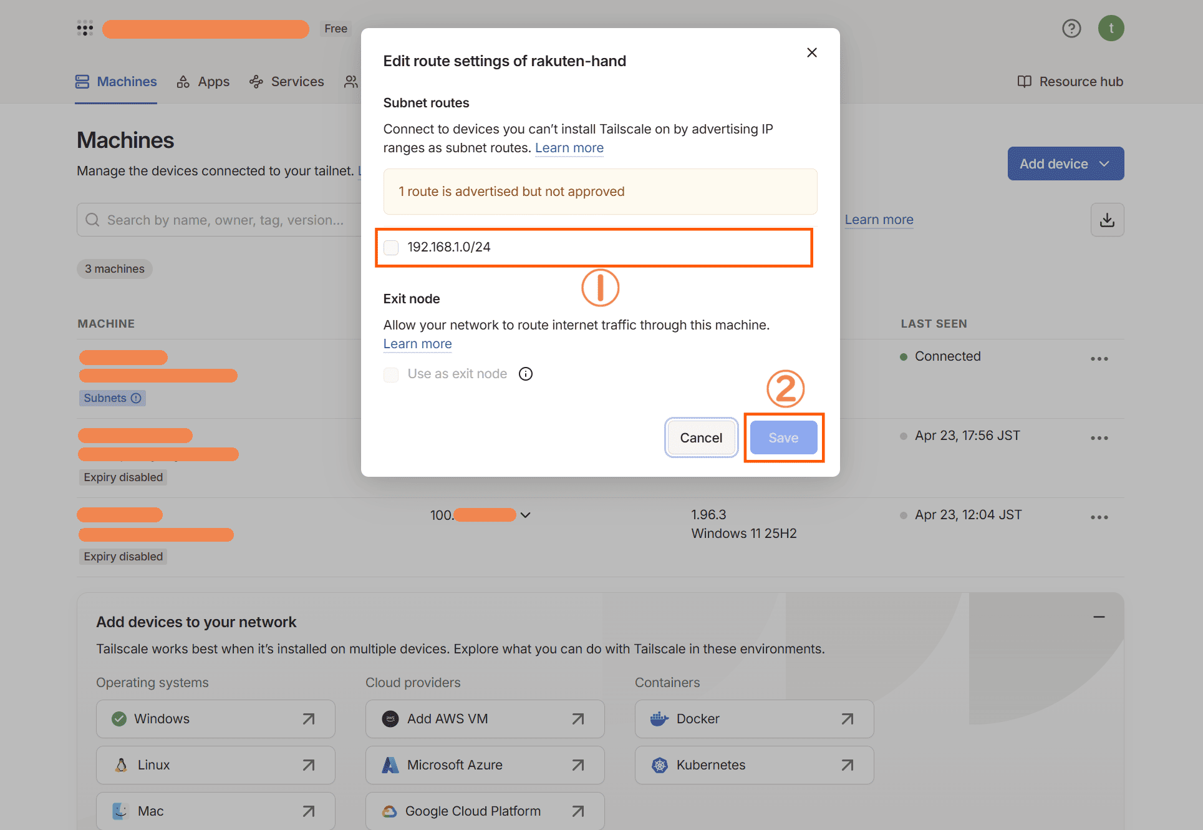Open Learn more link under Exit node

point(417,344)
